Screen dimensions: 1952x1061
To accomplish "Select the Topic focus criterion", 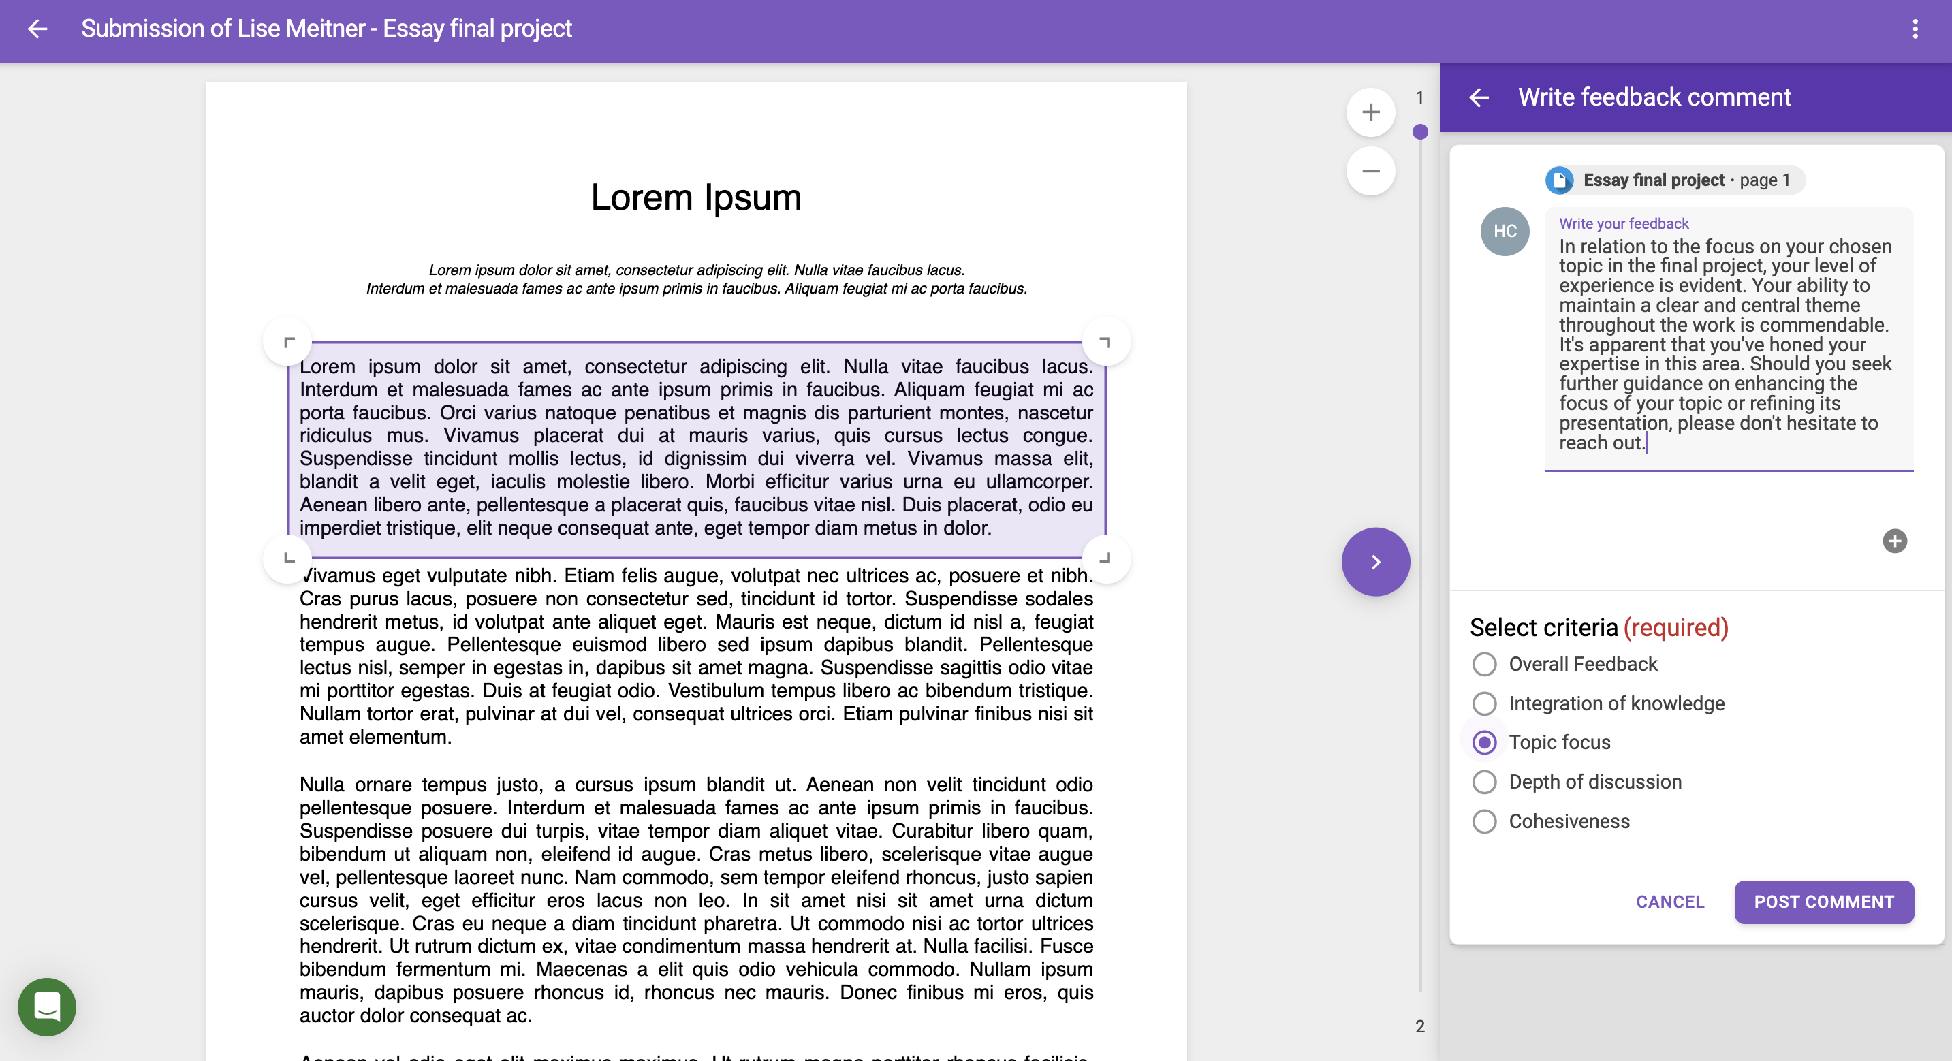I will pos(1483,743).
